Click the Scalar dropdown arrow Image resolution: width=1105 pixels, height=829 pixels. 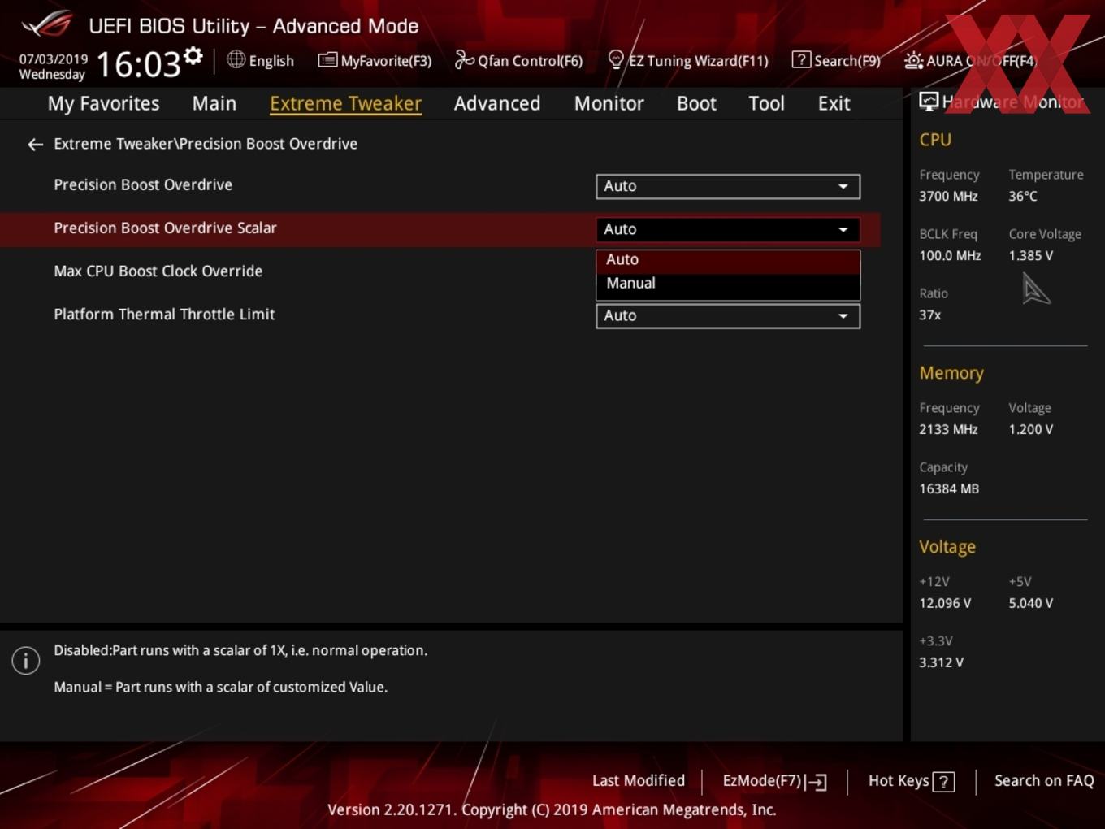tap(843, 230)
